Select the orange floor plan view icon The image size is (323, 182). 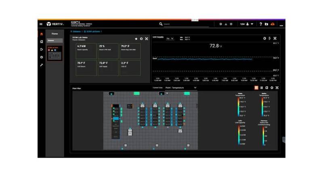pos(256,88)
